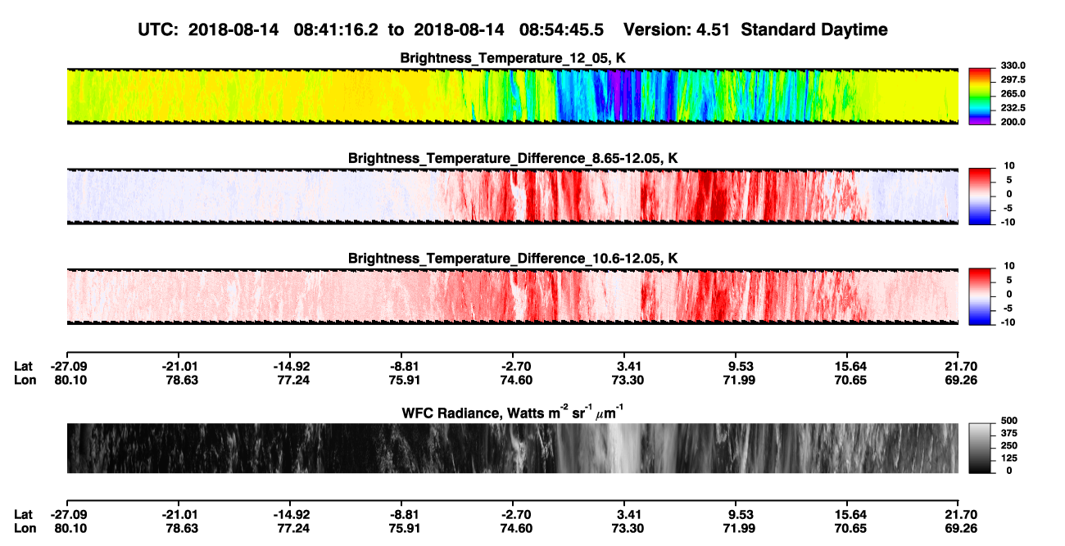The height and width of the screenshot is (546, 1065).
Task: Click the '125' WFC colorbar tick label
Action: [x=1008, y=458]
